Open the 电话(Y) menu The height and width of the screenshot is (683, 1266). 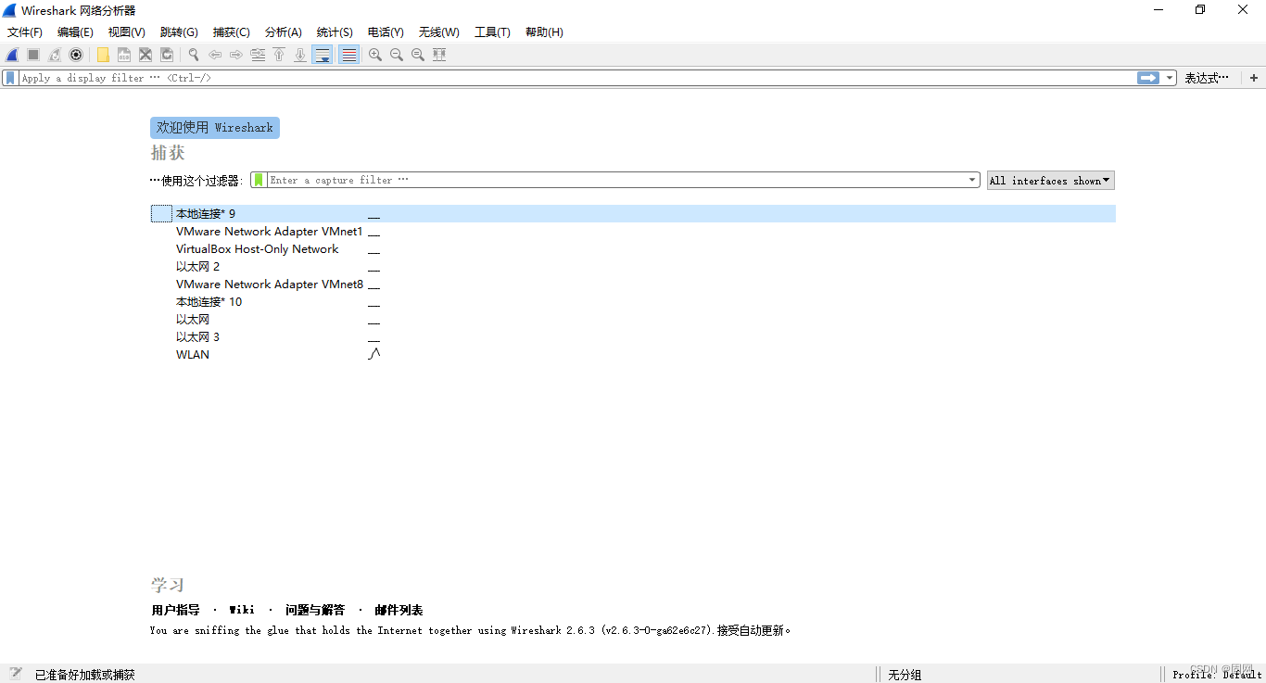[386, 32]
